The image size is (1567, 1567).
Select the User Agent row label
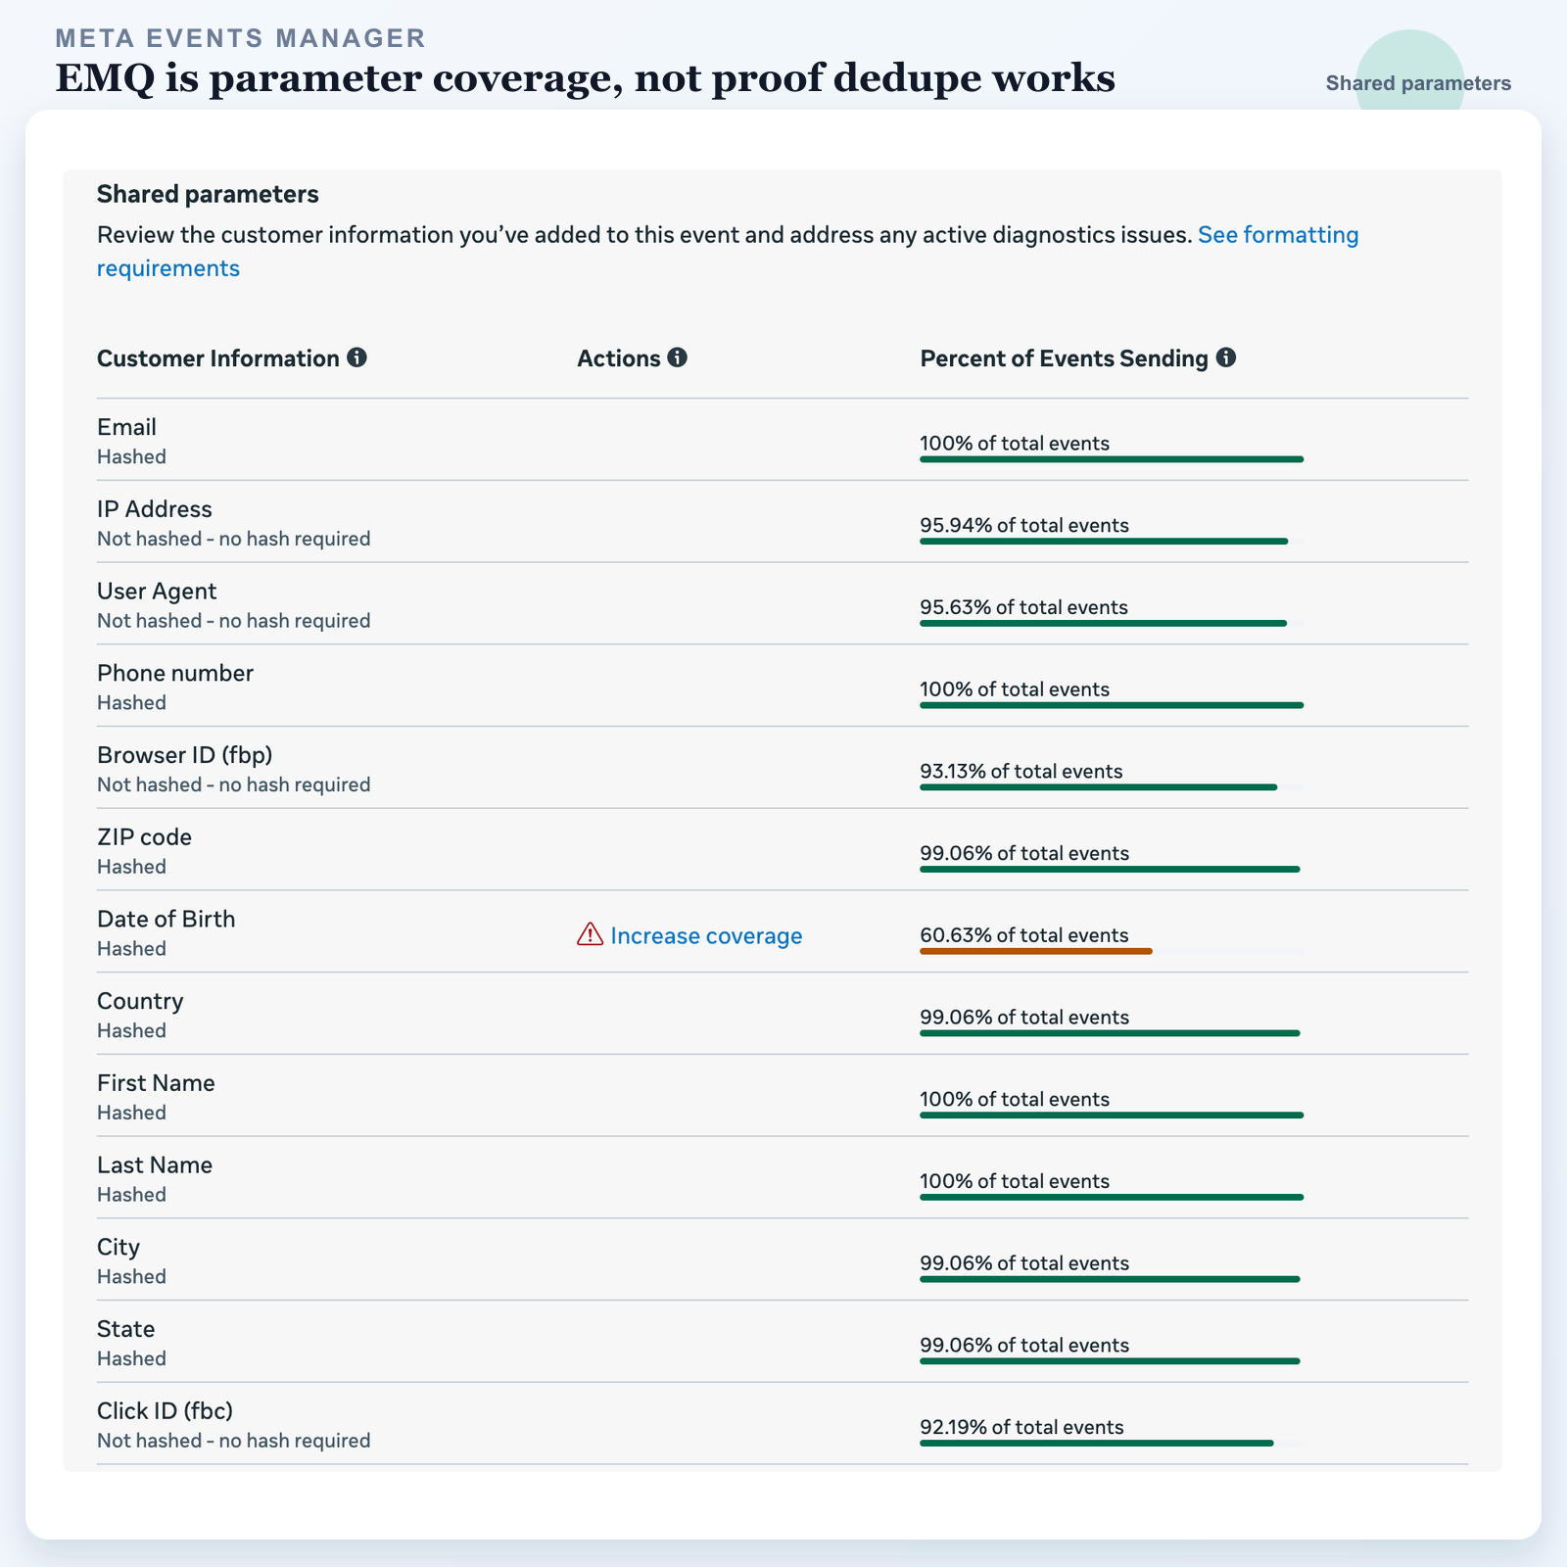click(x=157, y=592)
